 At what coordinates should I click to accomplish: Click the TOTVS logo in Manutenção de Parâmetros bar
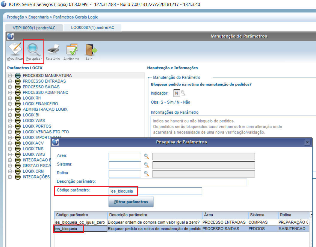[10, 36]
